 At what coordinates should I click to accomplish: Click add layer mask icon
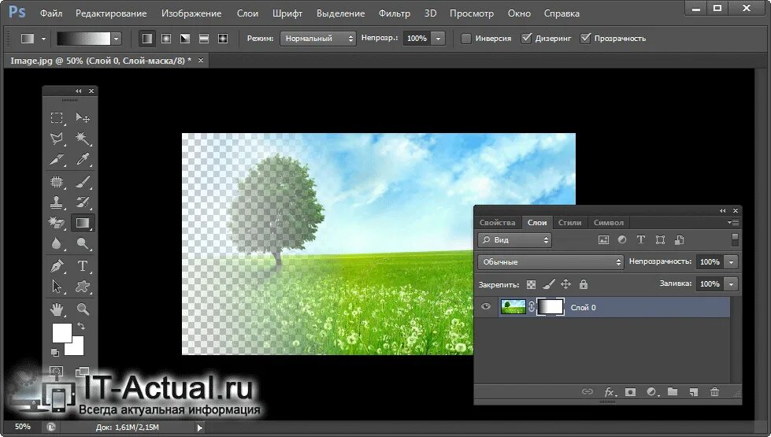(x=630, y=392)
